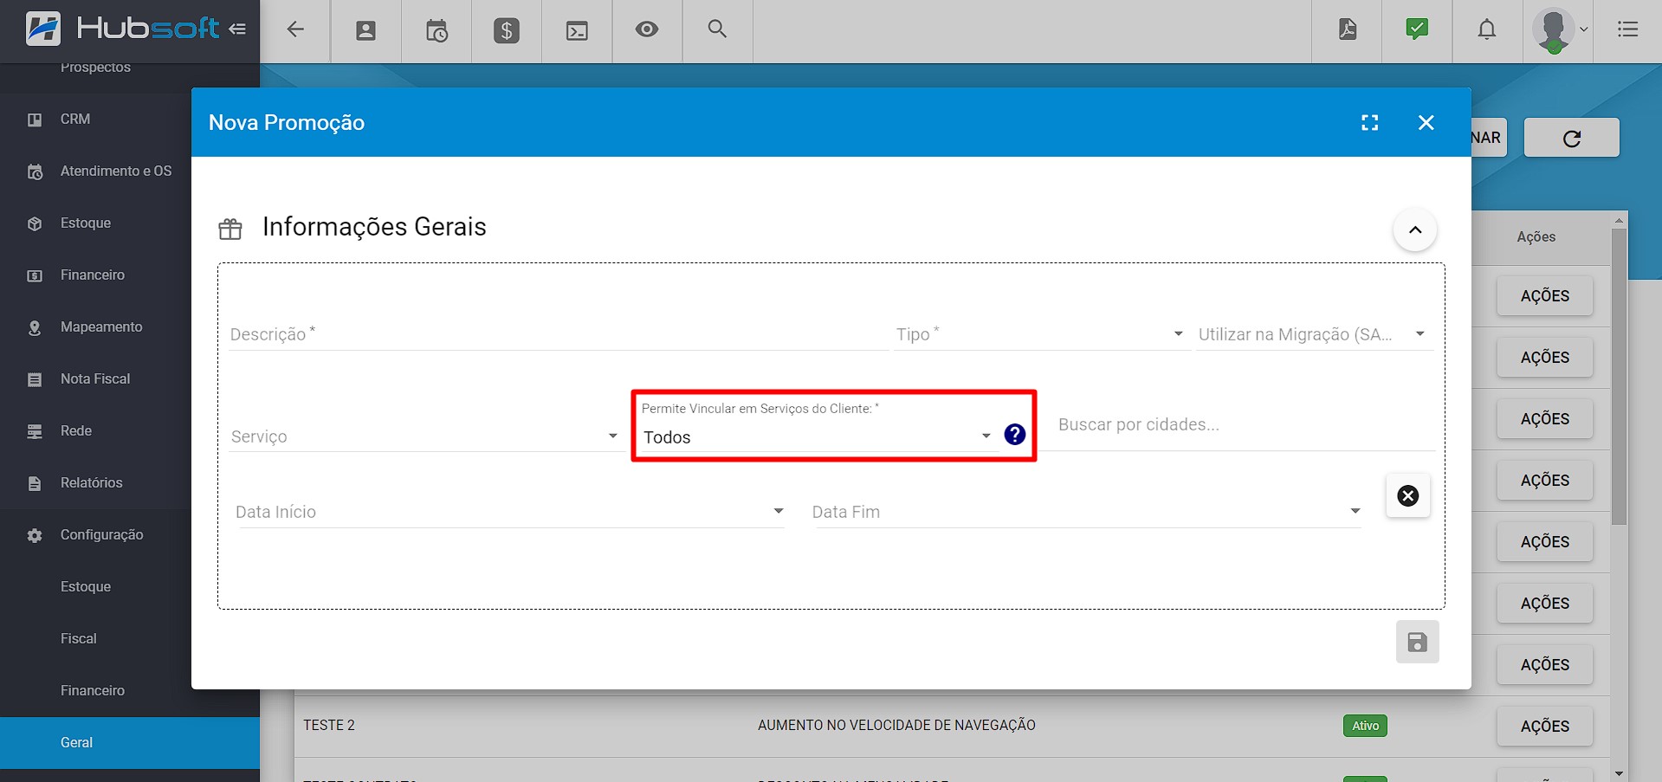The width and height of the screenshot is (1662, 782).
Task: Click the Configuração gear icon
Action: pos(35,535)
